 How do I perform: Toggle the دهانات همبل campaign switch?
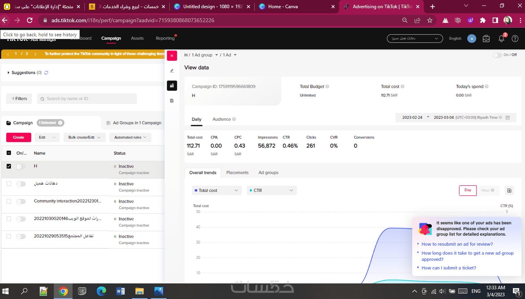pyautogui.click(x=21, y=184)
